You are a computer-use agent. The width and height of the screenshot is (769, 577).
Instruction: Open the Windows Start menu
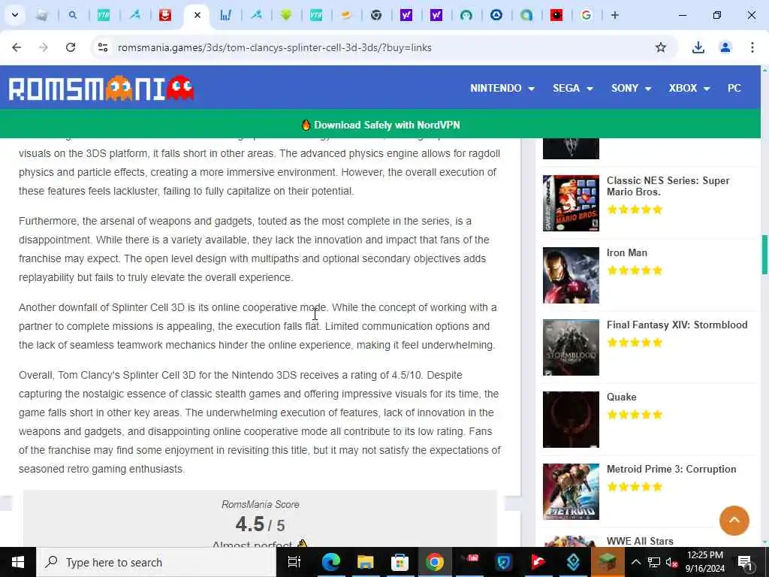tap(18, 562)
